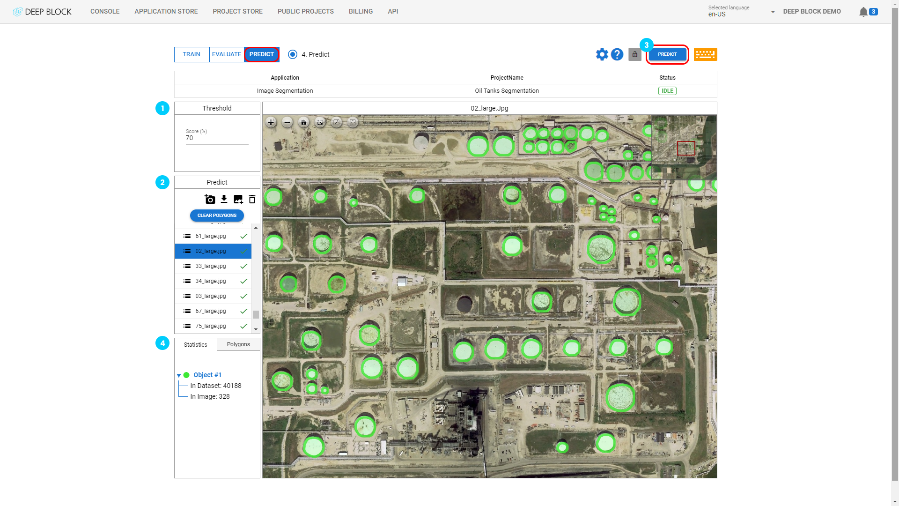Screen dimensions: 899x506
Task: Click the delete/trash icon in Predict panel
Action: (x=251, y=199)
